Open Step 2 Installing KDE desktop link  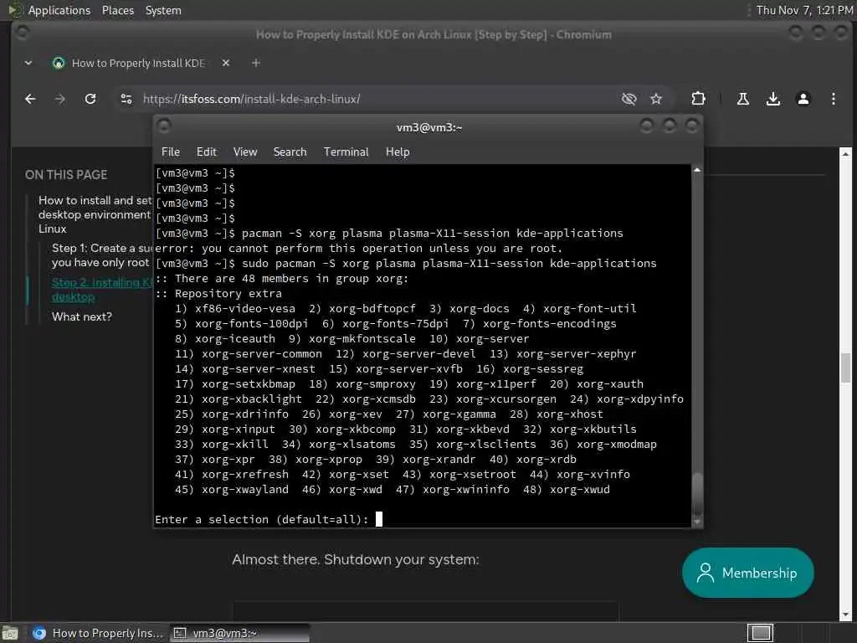point(101,289)
